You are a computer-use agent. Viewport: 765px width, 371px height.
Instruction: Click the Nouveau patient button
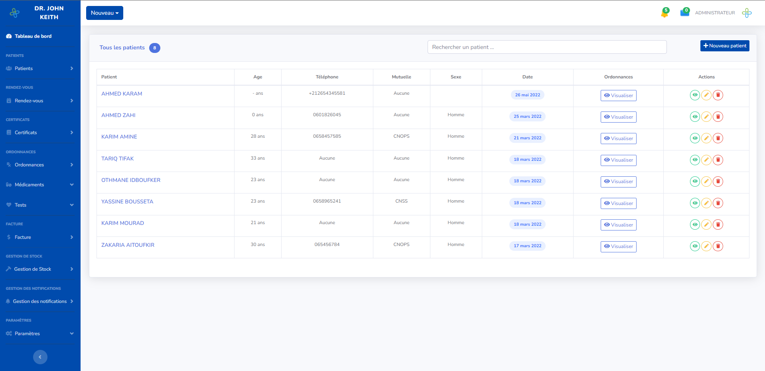point(724,46)
